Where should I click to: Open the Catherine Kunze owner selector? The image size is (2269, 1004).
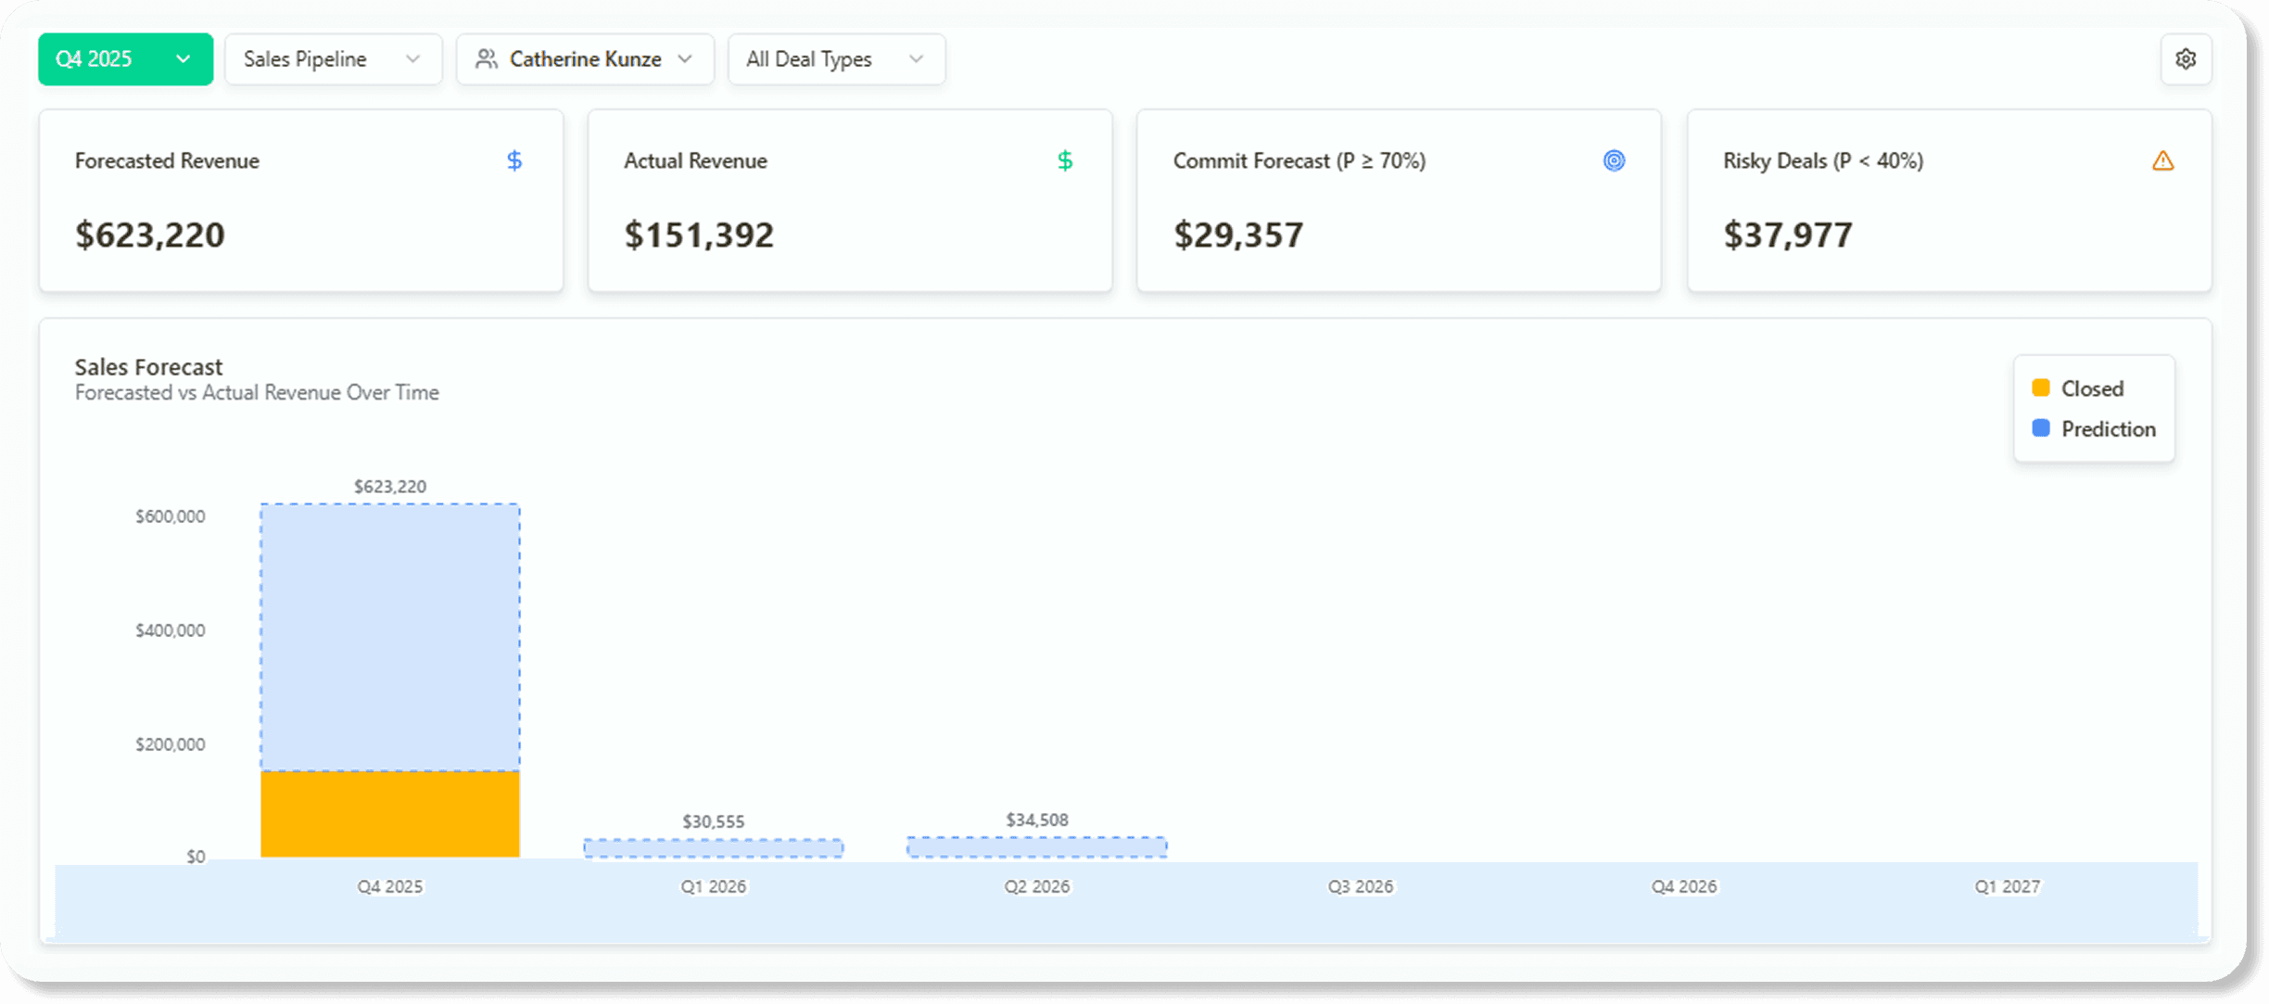pos(585,59)
